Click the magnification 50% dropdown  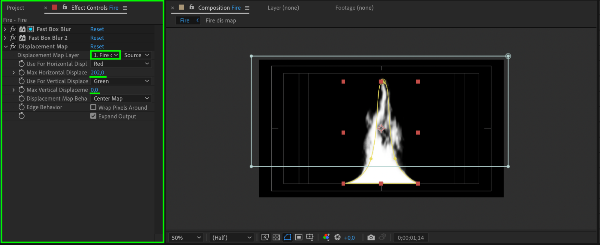pos(186,237)
